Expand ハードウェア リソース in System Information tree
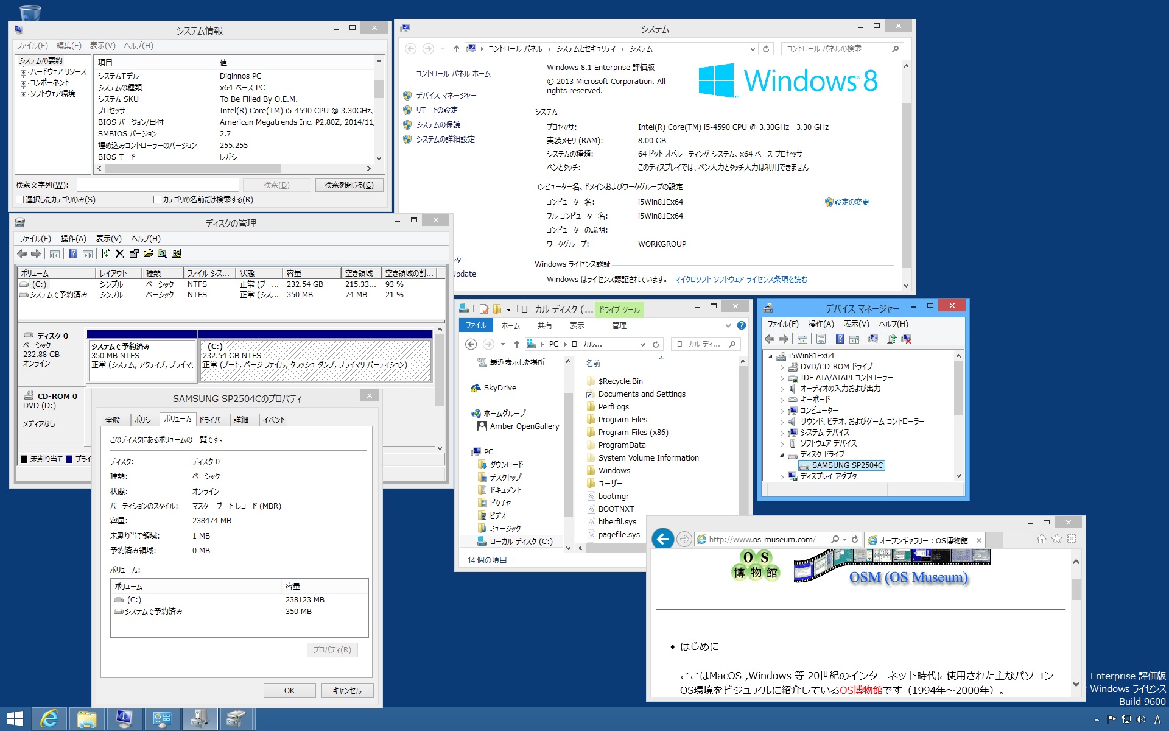Viewport: 1169px width, 731px height. coord(24,72)
